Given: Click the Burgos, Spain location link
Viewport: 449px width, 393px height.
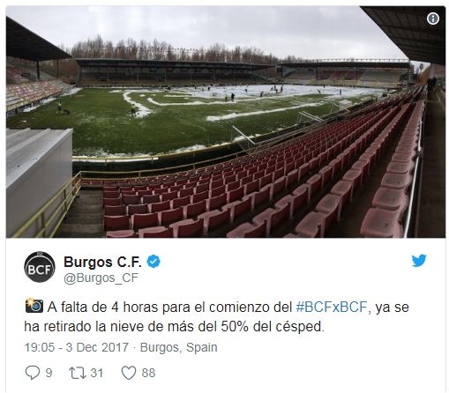Looking at the screenshot, I should [x=179, y=347].
